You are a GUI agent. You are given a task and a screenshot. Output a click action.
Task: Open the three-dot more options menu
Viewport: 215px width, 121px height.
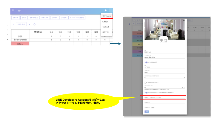110,10
